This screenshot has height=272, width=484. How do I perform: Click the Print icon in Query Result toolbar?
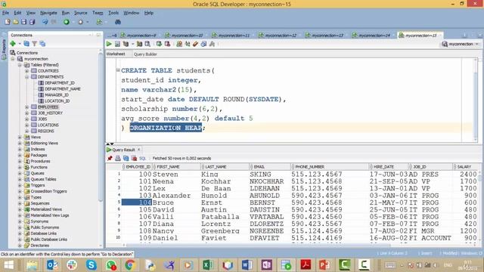point(118,158)
